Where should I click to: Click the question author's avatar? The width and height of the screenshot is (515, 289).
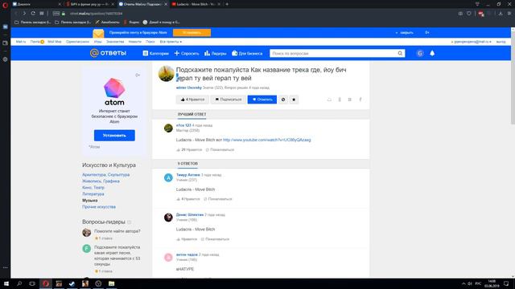tap(167, 73)
